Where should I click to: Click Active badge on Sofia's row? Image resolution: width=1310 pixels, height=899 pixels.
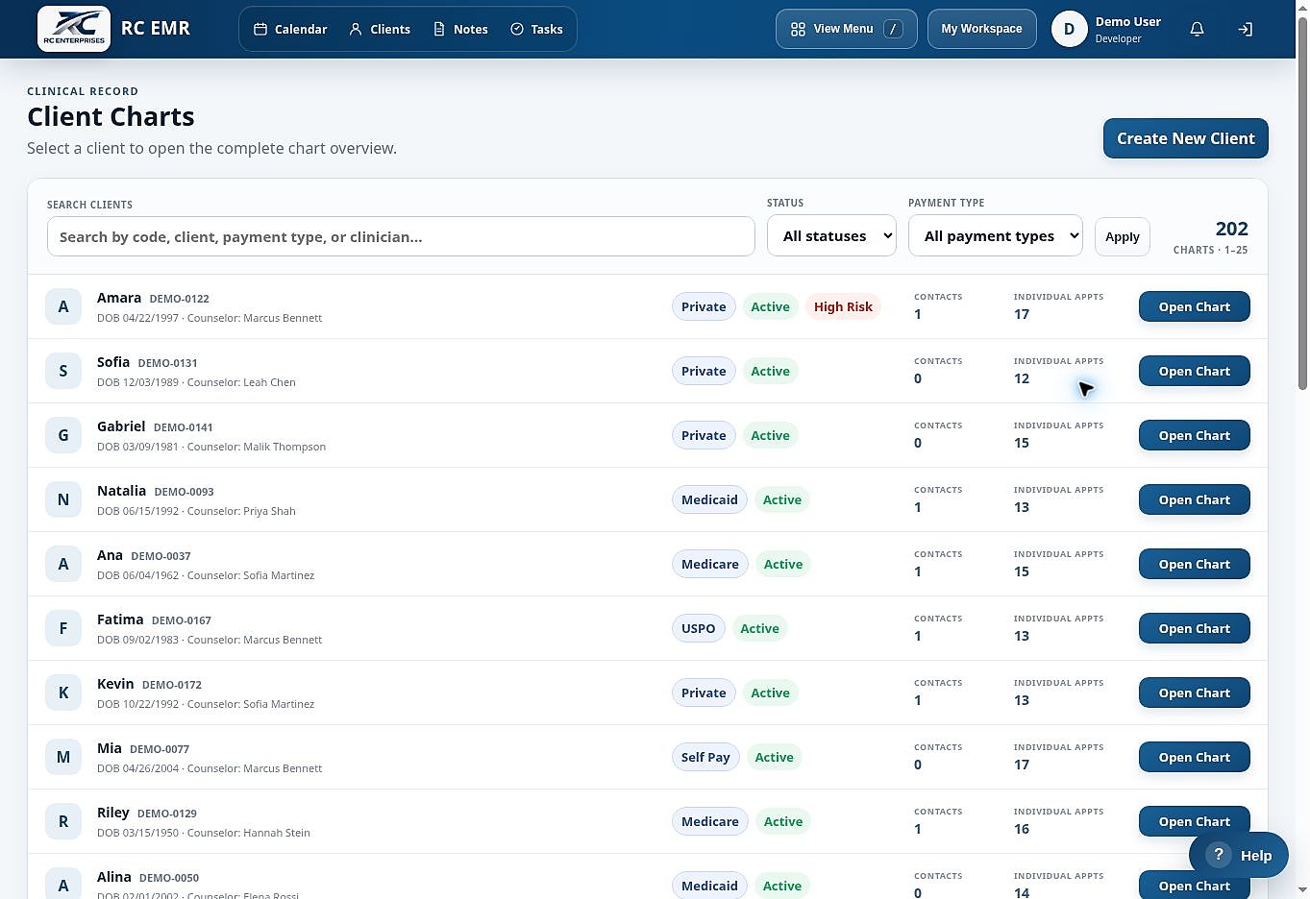point(770,371)
